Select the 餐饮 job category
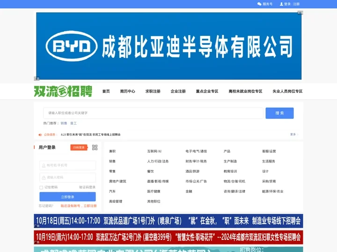The width and height of the screenshot is (337, 252). 151,171
